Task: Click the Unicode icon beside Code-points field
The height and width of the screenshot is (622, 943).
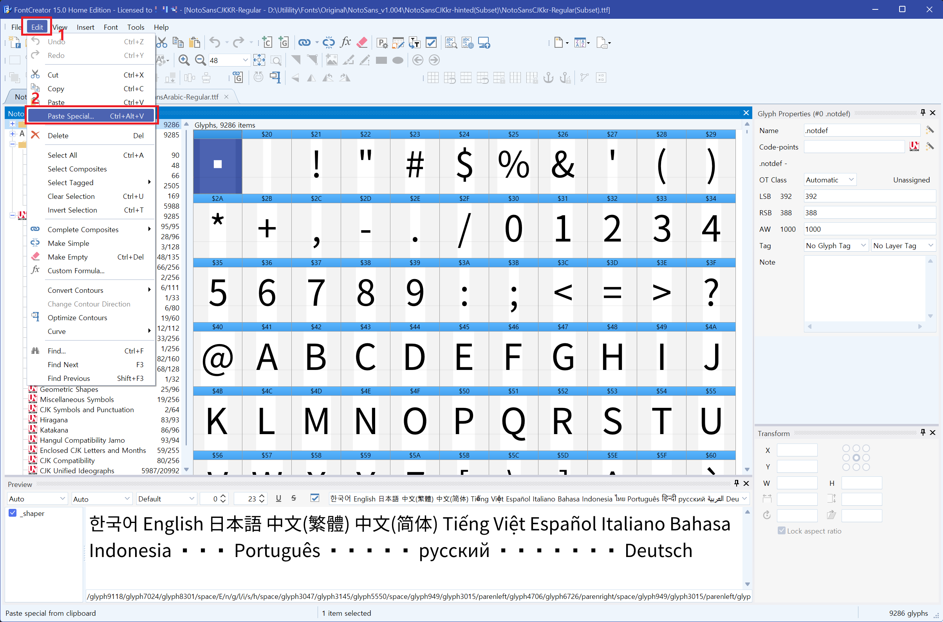Action: coord(914,147)
